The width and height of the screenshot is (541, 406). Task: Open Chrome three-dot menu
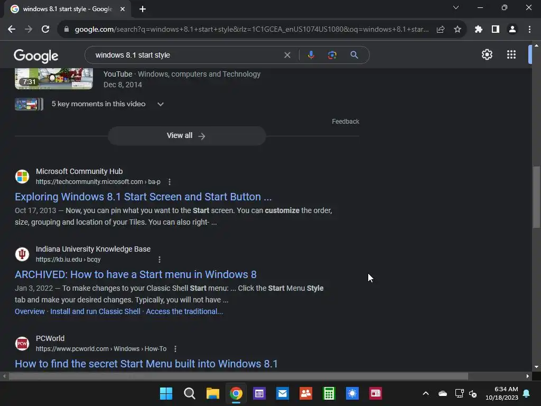pyautogui.click(x=529, y=30)
